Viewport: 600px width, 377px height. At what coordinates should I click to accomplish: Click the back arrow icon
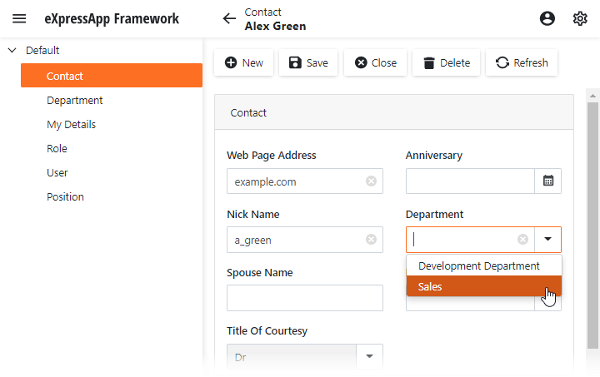pyautogui.click(x=229, y=18)
